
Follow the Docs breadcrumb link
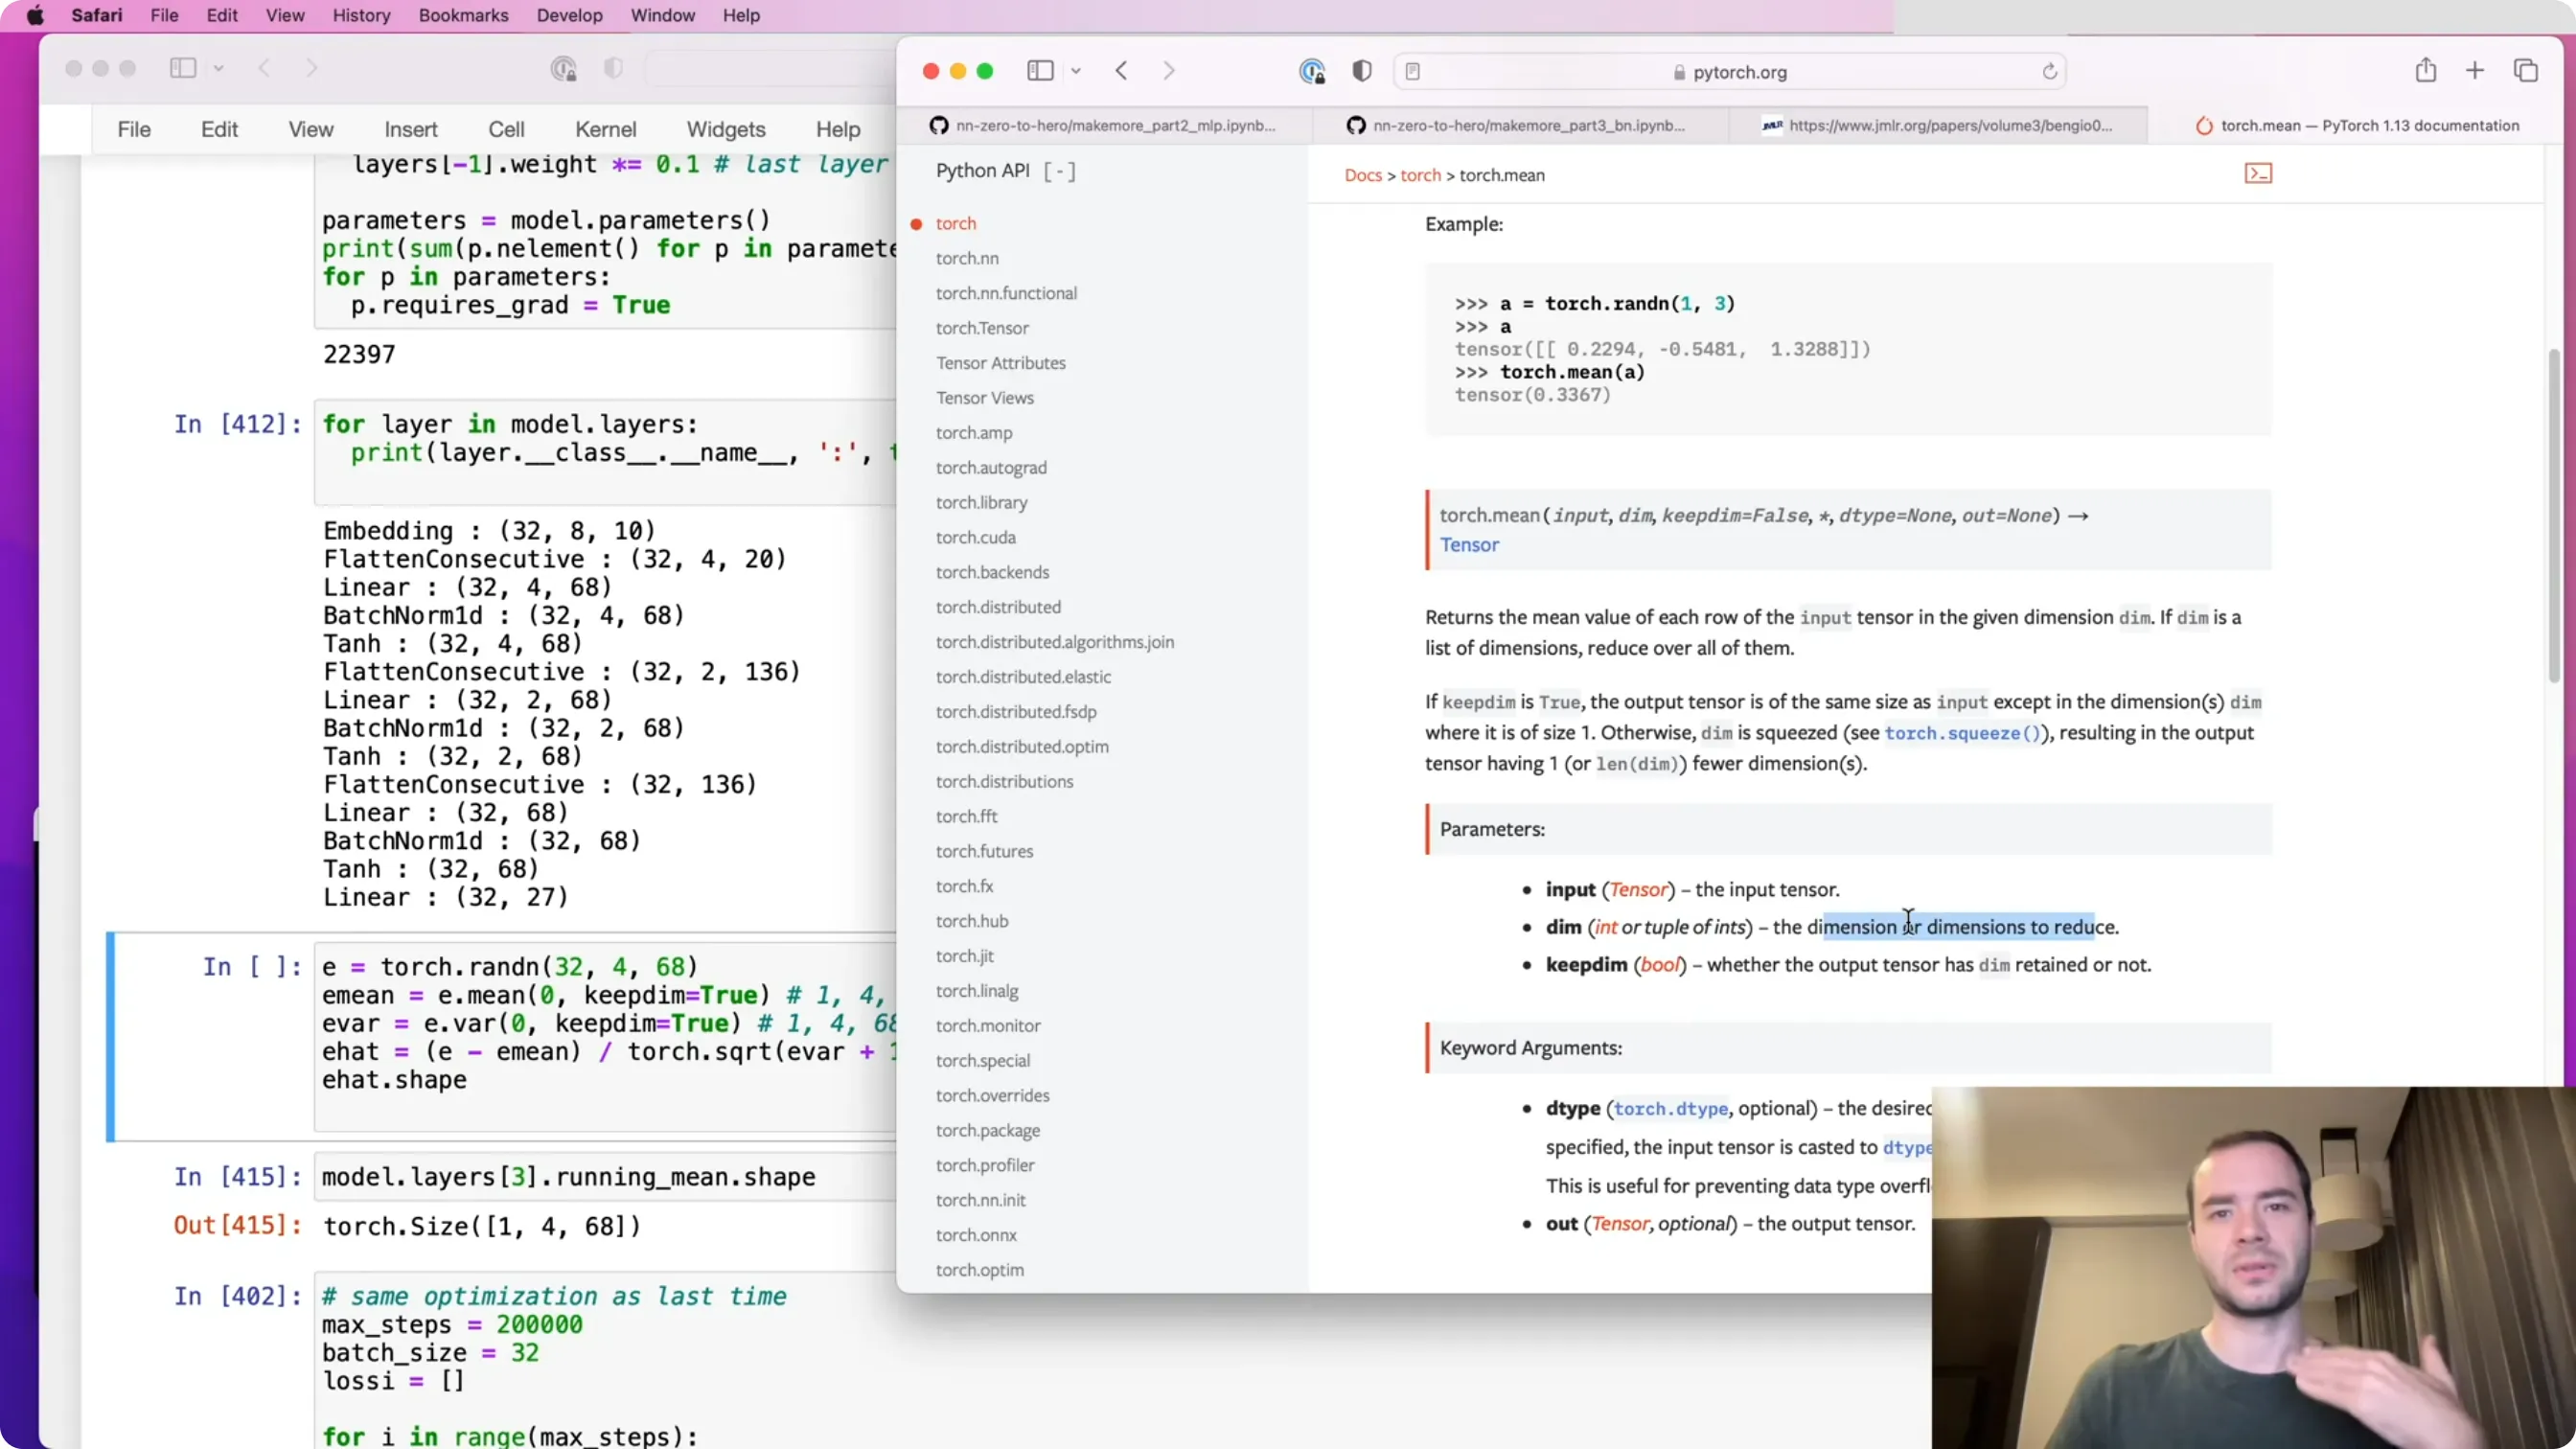1362,175
